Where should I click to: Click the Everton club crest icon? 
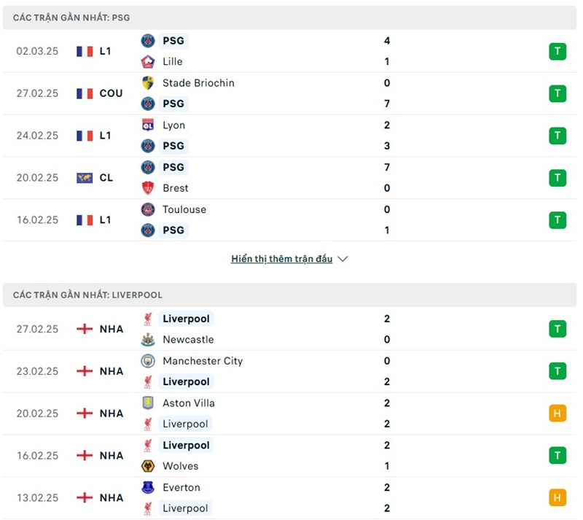coord(148,488)
